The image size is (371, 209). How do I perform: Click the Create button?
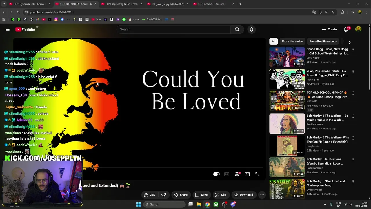tap(329, 29)
